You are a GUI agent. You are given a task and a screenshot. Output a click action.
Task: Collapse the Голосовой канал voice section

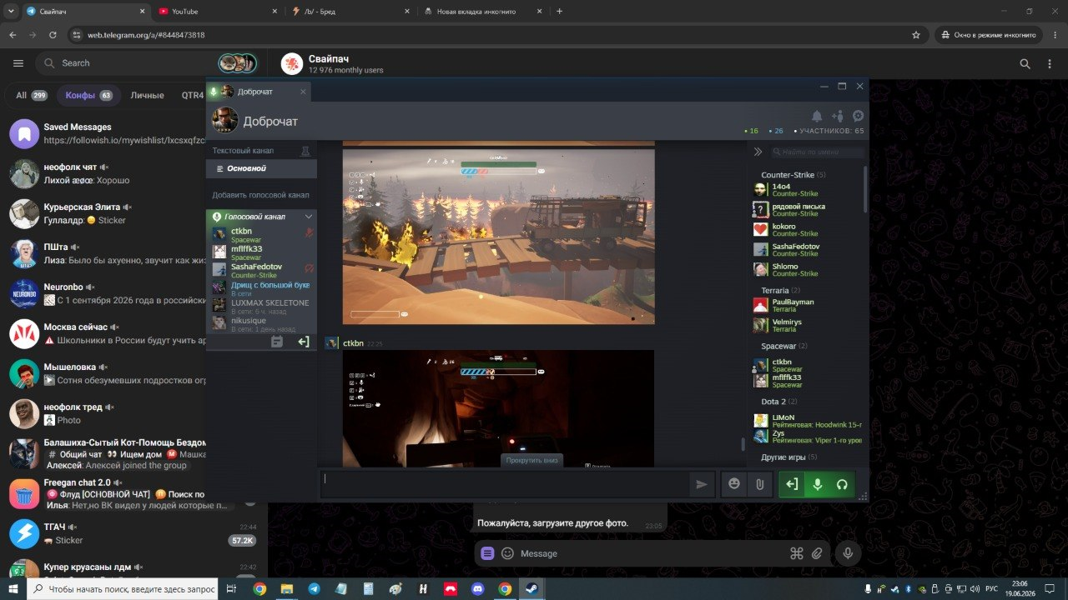pos(309,217)
